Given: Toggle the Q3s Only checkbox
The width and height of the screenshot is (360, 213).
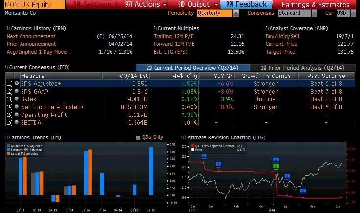Looking at the screenshot, I should tap(138, 138).
